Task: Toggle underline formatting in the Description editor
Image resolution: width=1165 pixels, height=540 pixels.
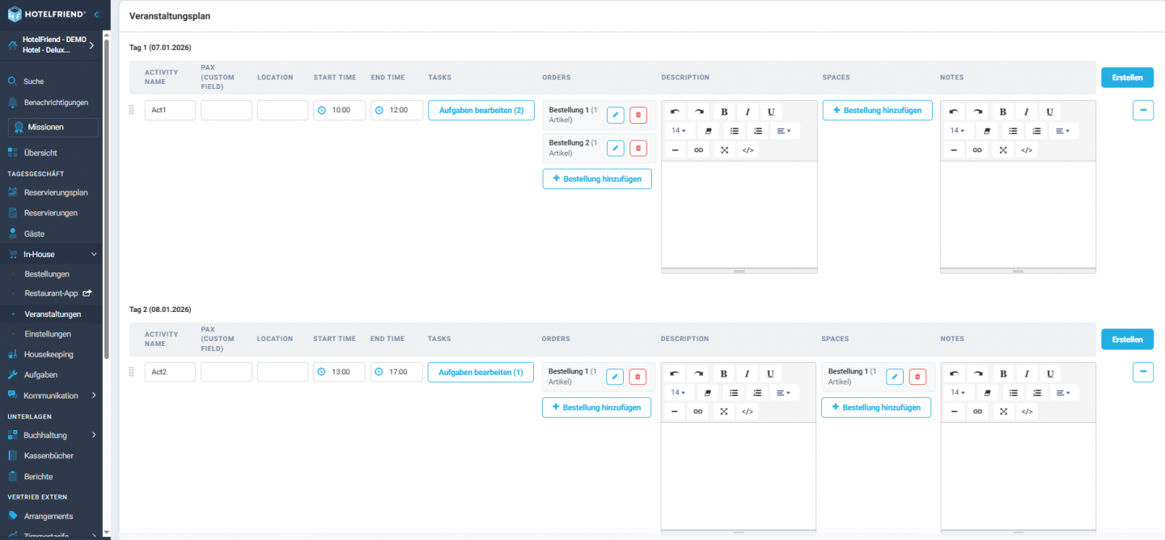Action: (x=770, y=111)
